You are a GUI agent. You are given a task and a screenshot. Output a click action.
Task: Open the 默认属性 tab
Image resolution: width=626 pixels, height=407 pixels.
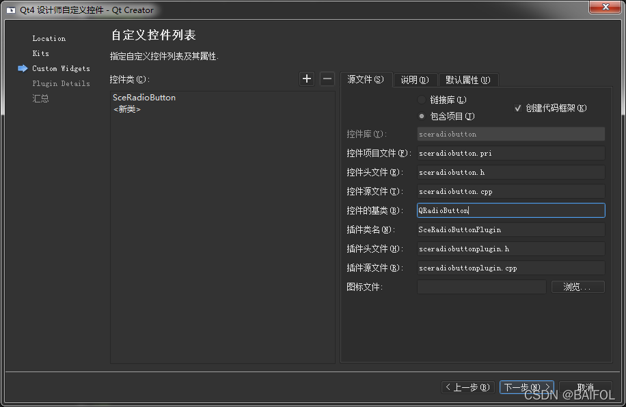pos(468,80)
